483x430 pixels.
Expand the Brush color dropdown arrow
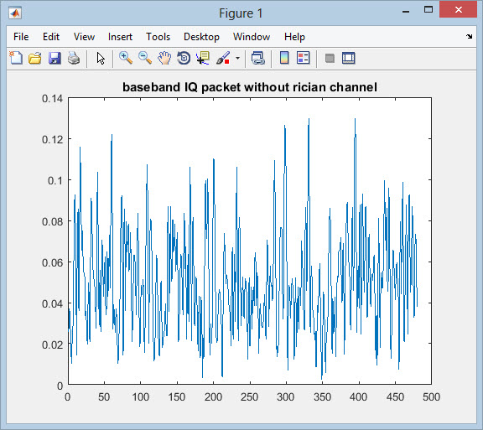point(237,58)
